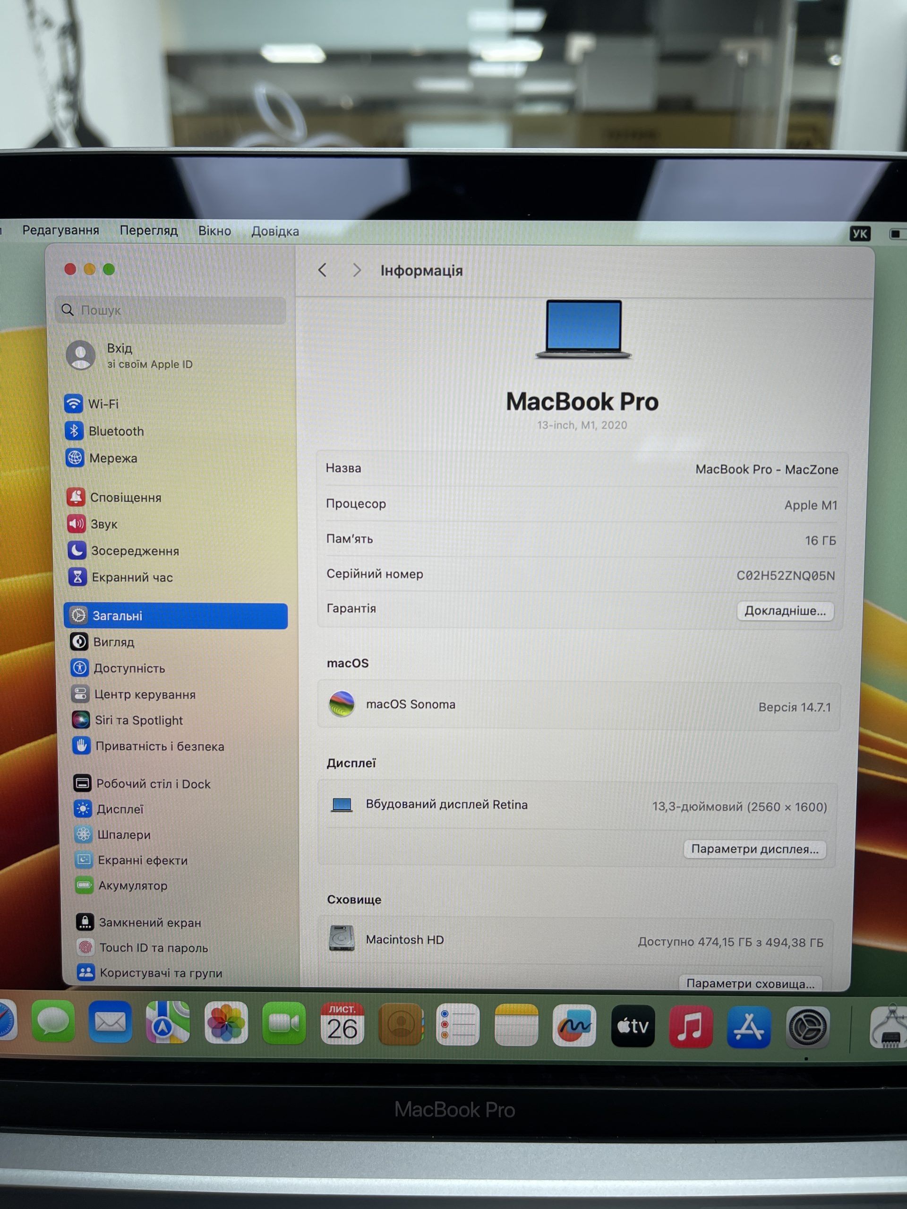Open the Вікно menu

pos(214,231)
